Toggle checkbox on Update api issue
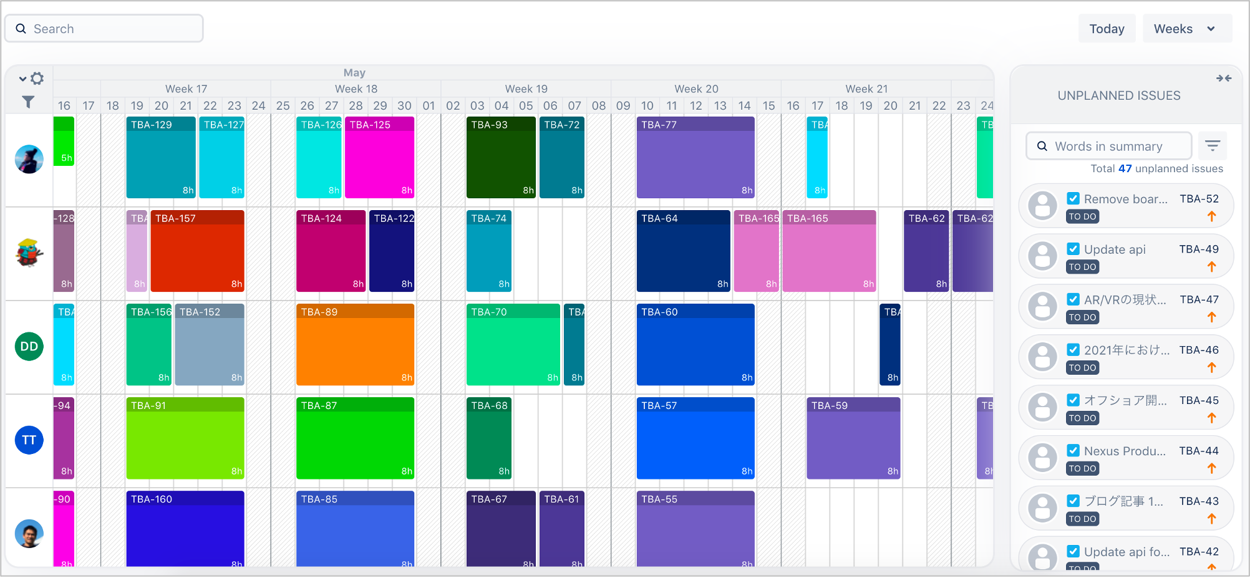 coord(1073,249)
